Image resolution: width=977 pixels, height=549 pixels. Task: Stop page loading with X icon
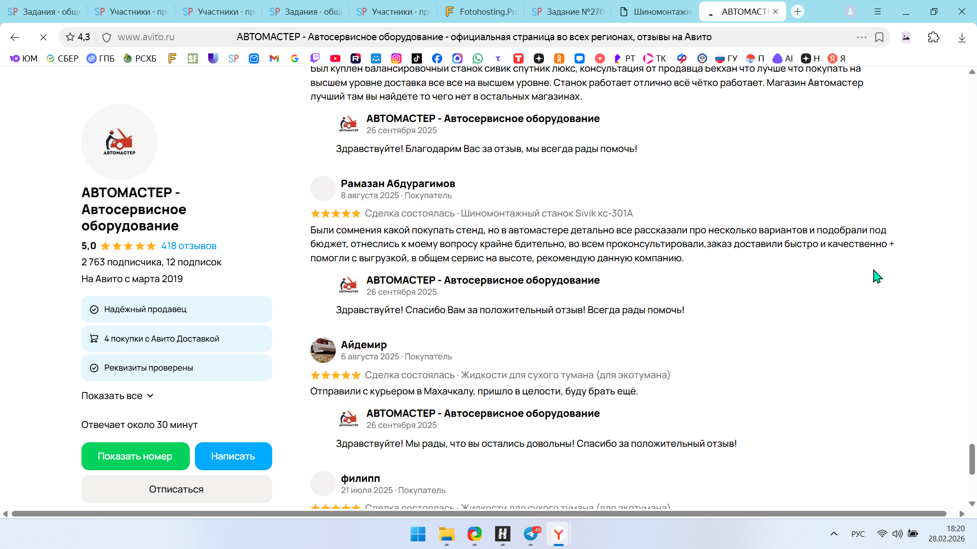click(x=43, y=37)
